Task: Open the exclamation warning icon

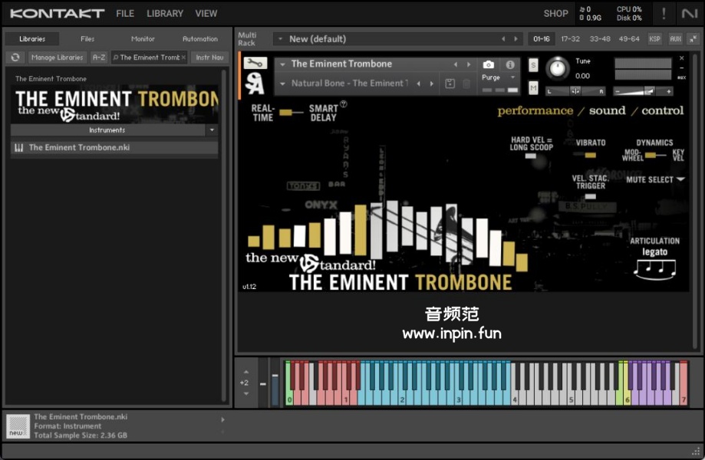Action: click(x=664, y=14)
